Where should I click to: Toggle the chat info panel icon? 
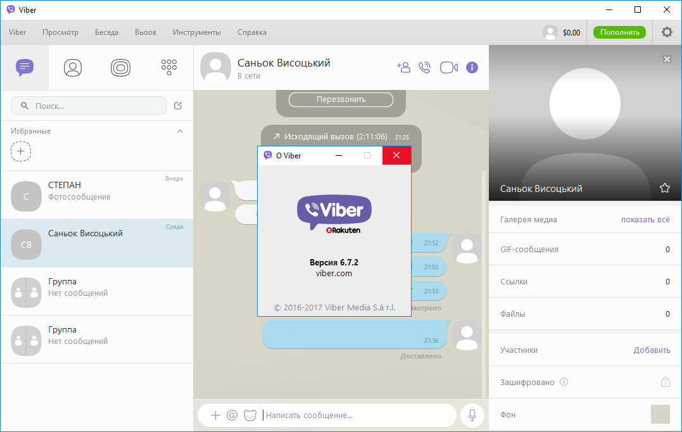point(472,67)
